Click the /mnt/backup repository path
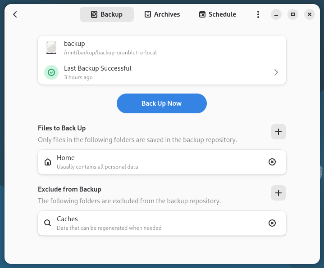This screenshot has width=324, height=268. point(110,53)
